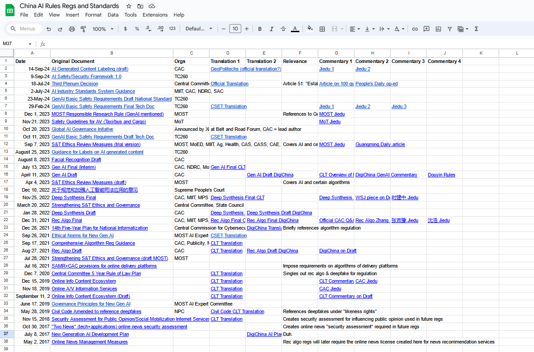Open text wrapping dropdown
The height and width of the screenshot is (352, 534).
(384, 29)
